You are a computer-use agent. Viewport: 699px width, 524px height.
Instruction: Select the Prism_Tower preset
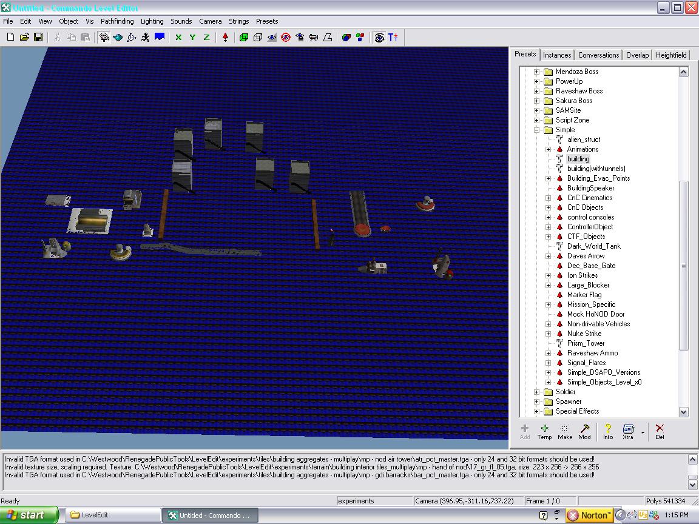pos(586,343)
